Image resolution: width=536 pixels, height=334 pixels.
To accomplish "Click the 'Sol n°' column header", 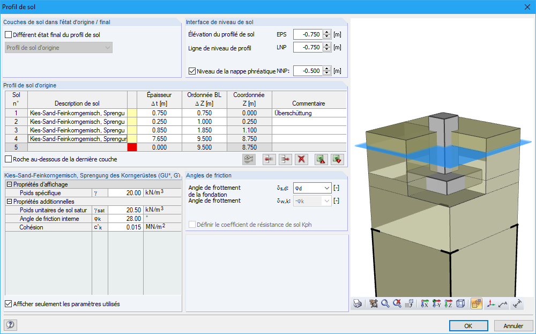I will [x=16, y=100].
